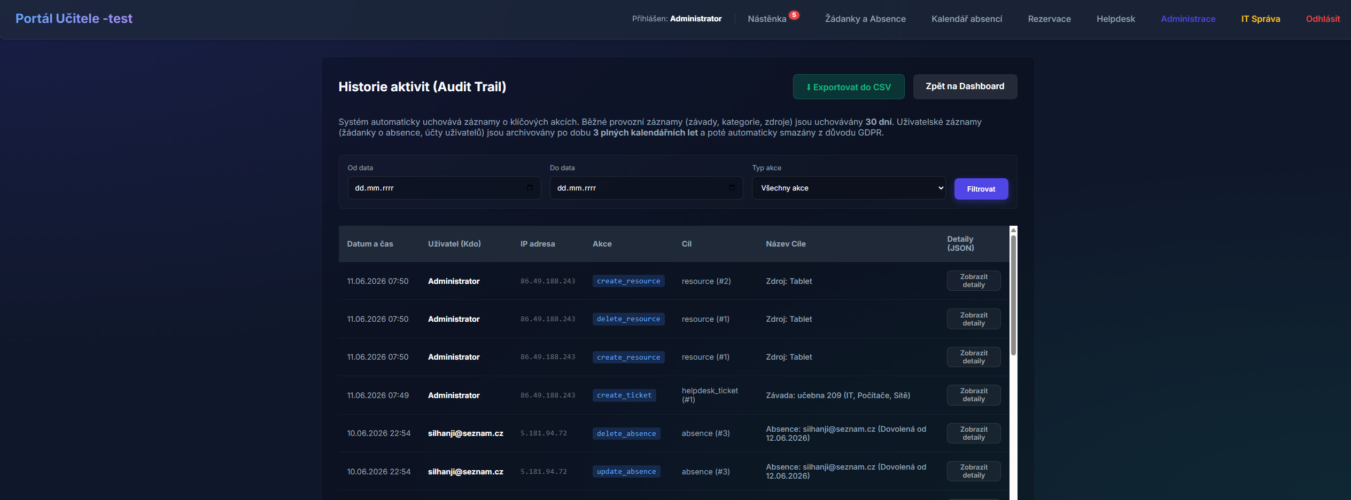Screen dimensions: 1351x500
Task: Open IT Správa menu
Action: [1261, 19]
